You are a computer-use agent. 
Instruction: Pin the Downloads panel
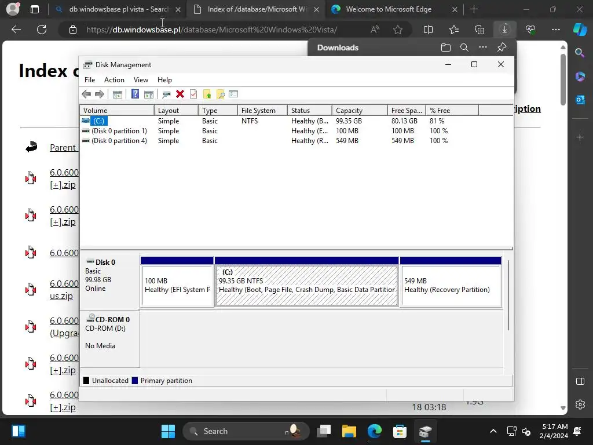pyautogui.click(x=502, y=48)
